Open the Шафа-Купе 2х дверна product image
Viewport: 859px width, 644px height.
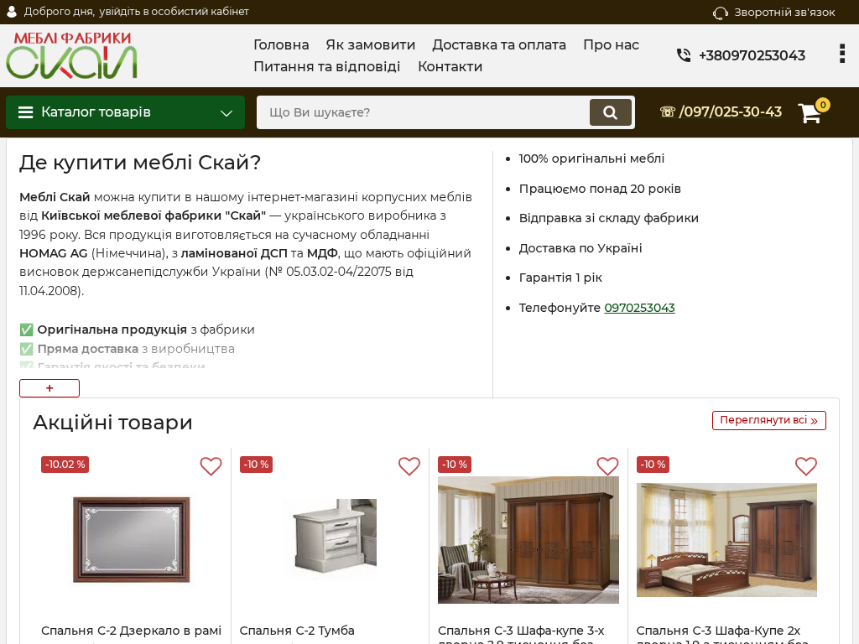click(x=727, y=540)
